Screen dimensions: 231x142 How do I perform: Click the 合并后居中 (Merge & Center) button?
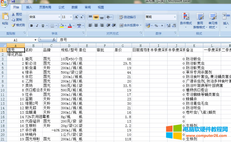pos(129,25)
